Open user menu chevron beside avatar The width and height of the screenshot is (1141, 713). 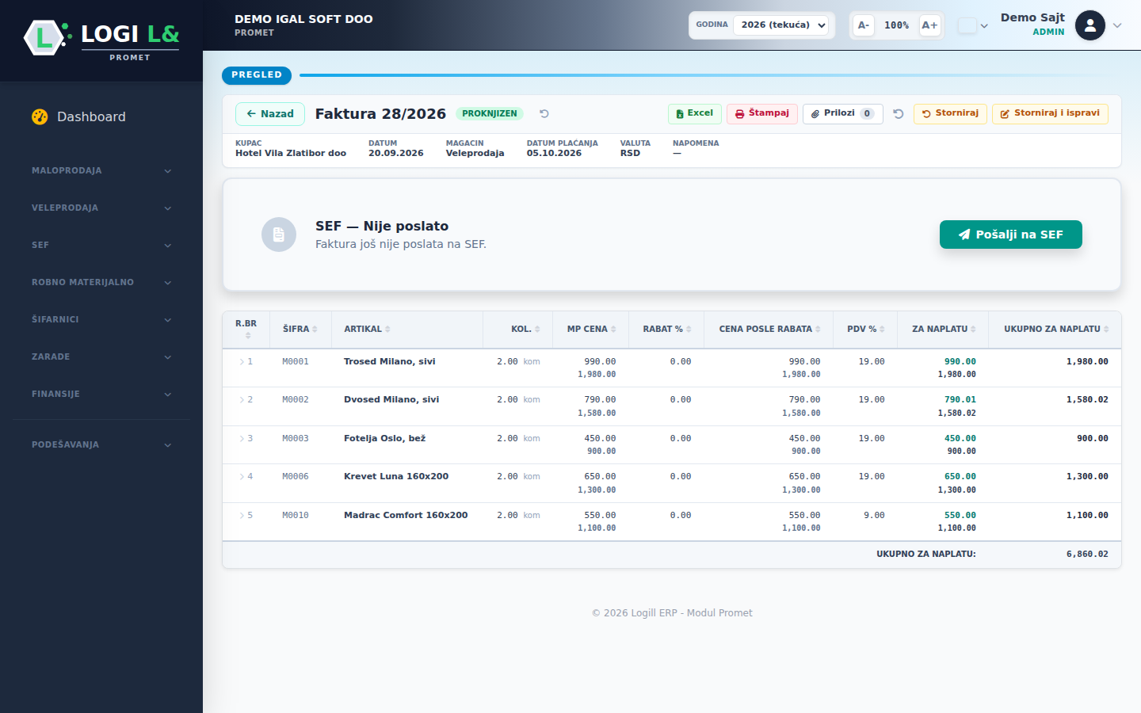pyautogui.click(x=1117, y=25)
